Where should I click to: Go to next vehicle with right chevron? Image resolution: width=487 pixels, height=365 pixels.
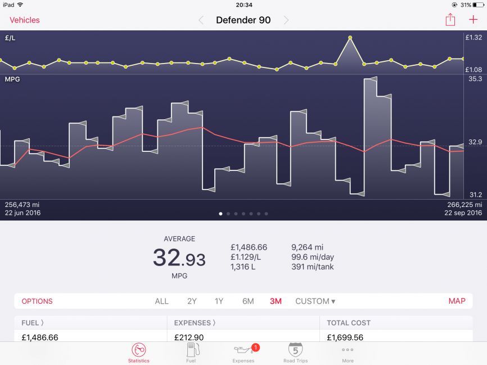click(x=286, y=20)
